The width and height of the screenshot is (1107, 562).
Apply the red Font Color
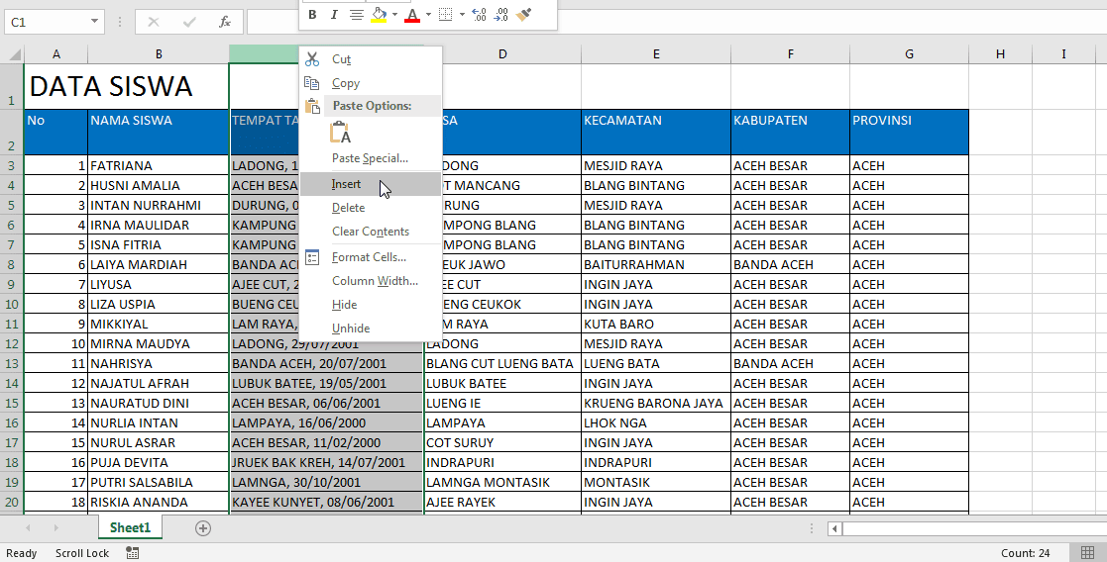tap(413, 15)
